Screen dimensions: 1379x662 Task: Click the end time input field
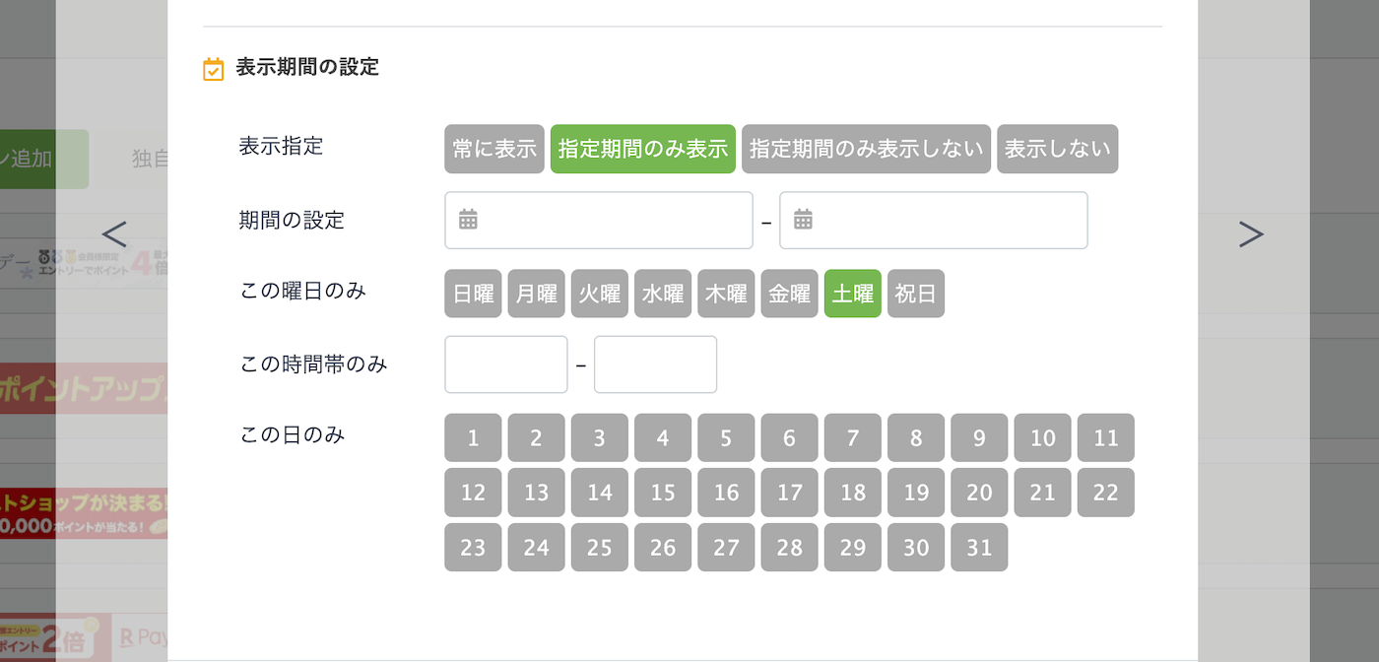pos(655,364)
